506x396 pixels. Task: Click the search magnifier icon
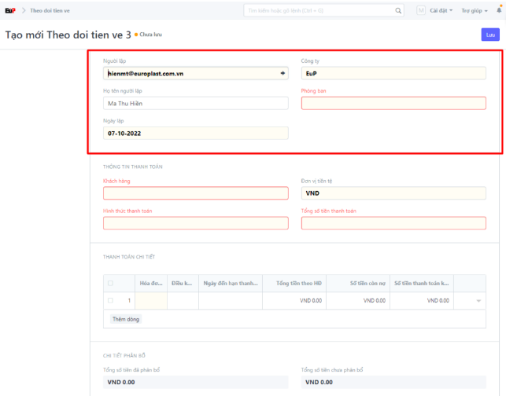tap(397, 11)
